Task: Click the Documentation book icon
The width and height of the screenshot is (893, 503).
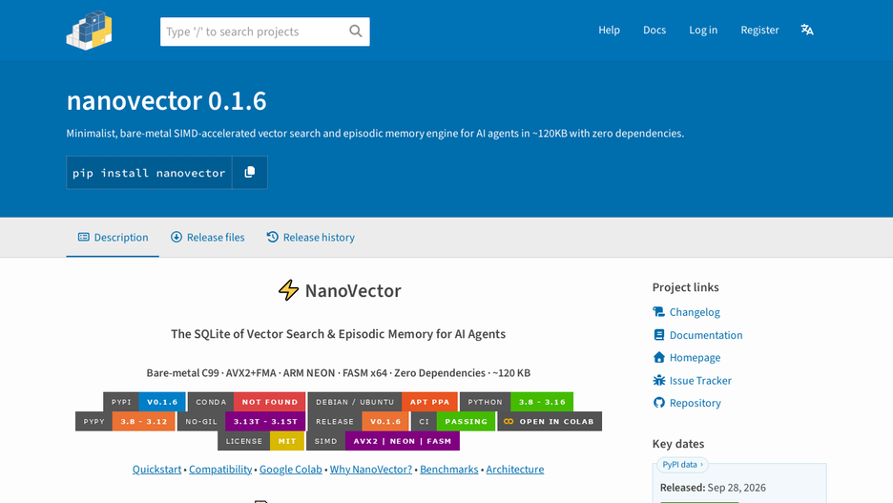Action: [659, 335]
